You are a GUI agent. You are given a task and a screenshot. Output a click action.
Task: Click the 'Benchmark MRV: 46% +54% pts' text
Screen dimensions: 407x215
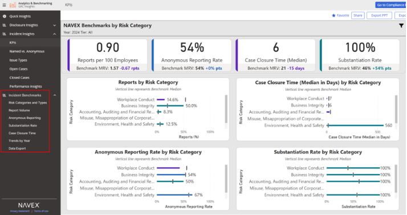pos(360,68)
